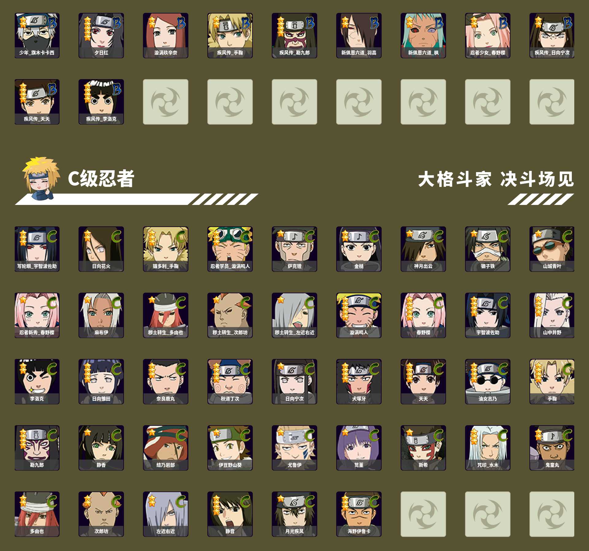Select the 疾风传_李洛克 character icon

click(x=101, y=102)
